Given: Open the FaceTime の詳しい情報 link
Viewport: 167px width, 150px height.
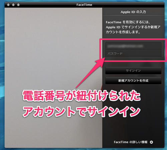Looking at the screenshot, I should [x=131, y=142].
